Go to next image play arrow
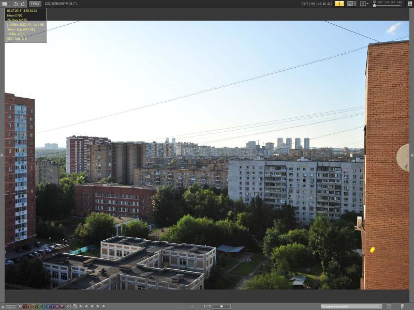The width and height of the screenshot is (414, 310). pyautogui.click(x=222, y=306)
